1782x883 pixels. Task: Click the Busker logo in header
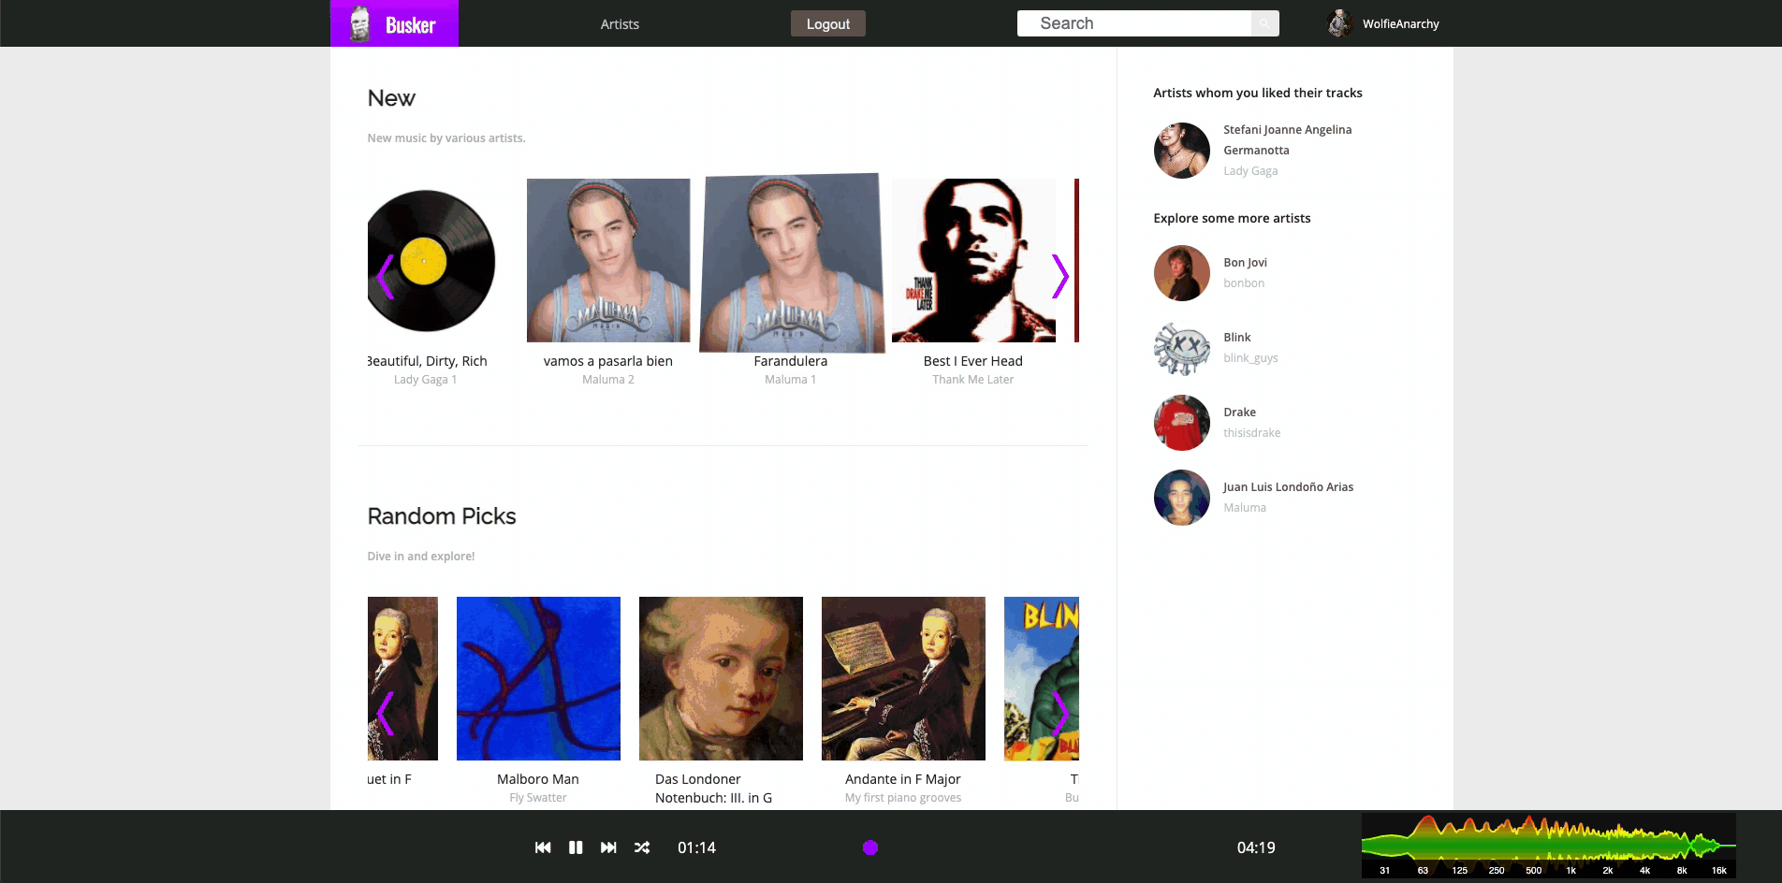point(394,23)
